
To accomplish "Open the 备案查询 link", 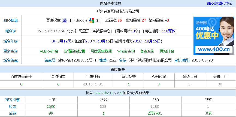I will [x=147, y=51].
